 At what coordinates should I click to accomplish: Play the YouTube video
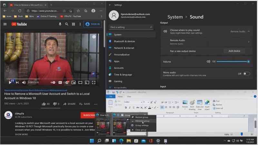pyautogui.click(x=10, y=82)
